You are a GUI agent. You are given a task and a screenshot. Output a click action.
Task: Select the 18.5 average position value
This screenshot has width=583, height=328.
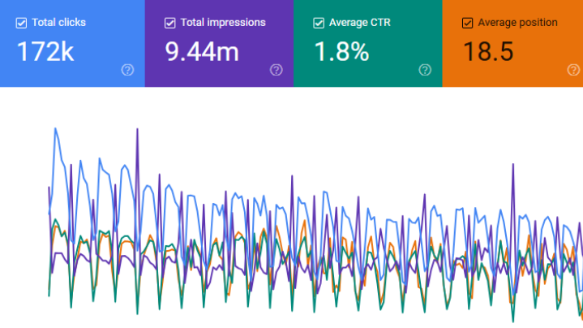[x=488, y=52]
